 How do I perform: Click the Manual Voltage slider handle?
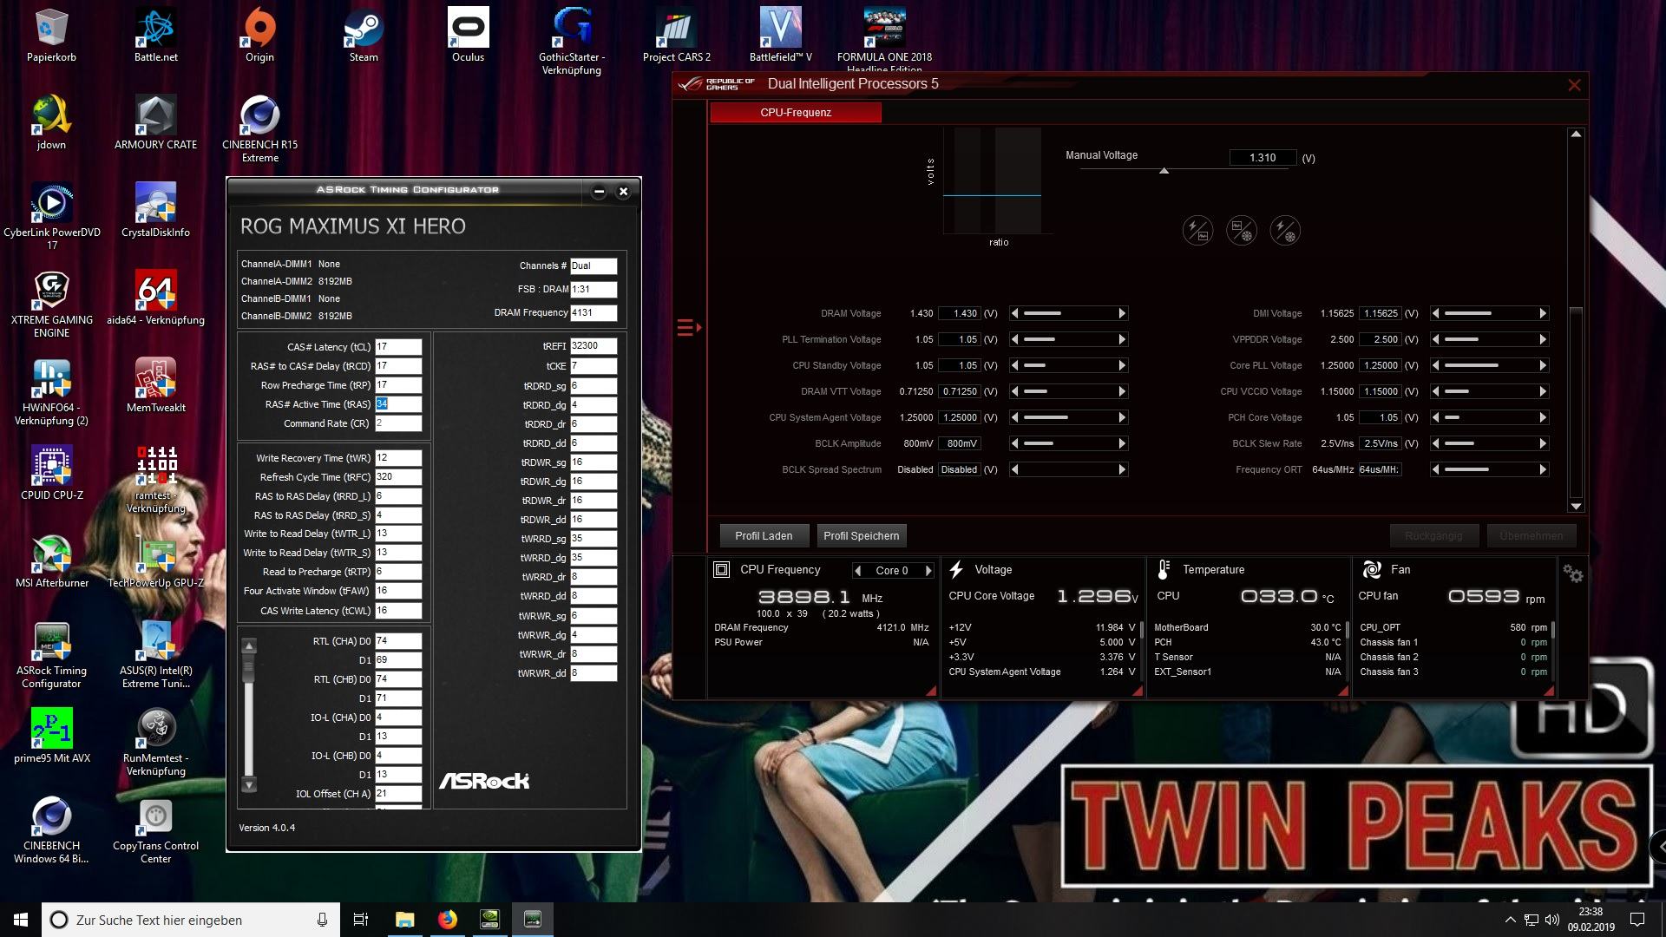click(1164, 171)
